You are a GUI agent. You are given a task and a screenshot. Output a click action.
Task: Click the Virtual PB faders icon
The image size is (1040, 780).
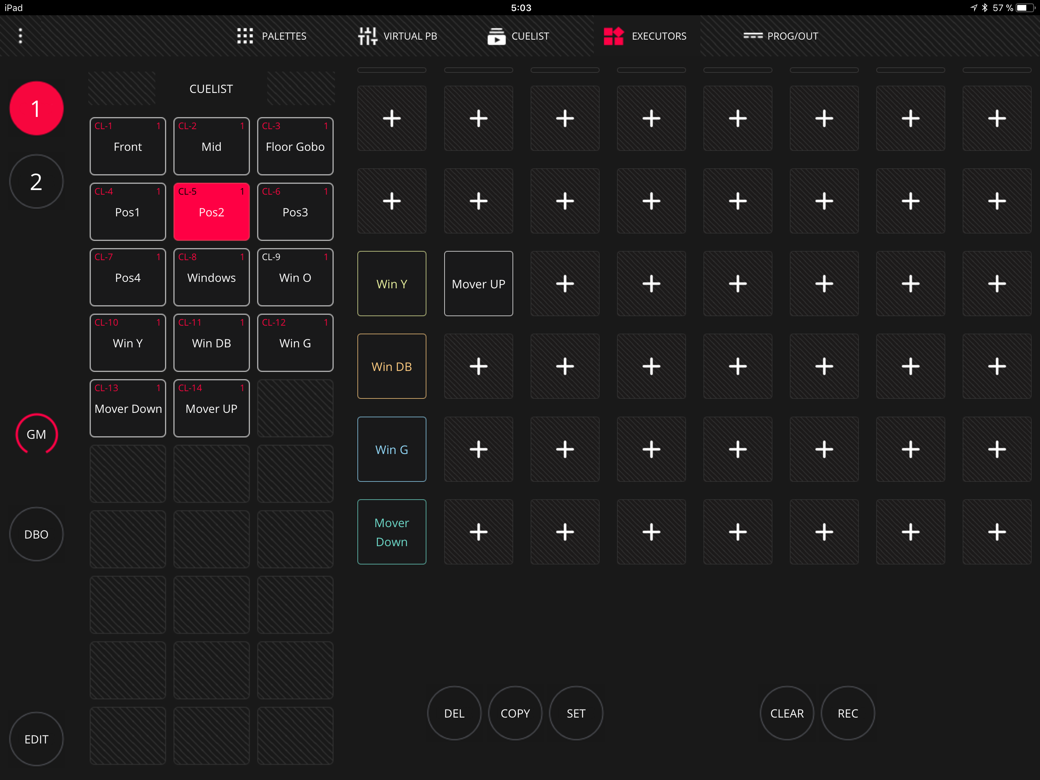(367, 36)
